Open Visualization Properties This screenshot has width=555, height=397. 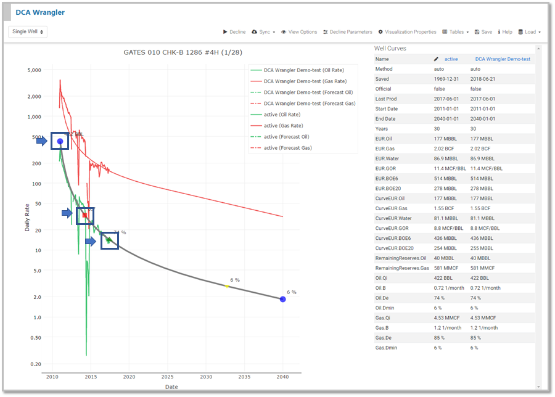[407, 32]
